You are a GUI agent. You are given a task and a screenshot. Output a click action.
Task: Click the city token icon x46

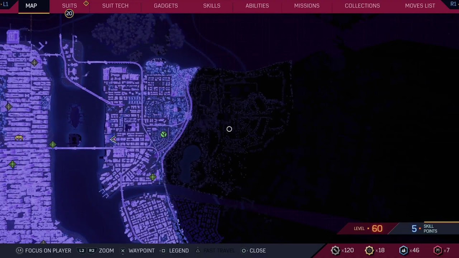click(x=403, y=250)
